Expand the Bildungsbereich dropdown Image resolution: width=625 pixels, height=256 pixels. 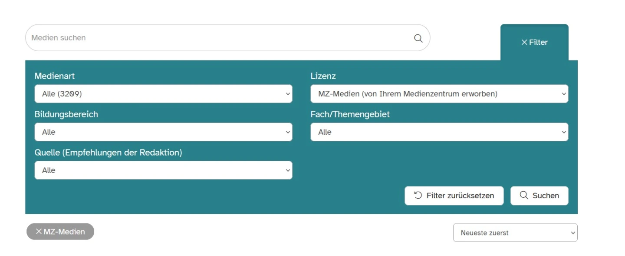[163, 132]
